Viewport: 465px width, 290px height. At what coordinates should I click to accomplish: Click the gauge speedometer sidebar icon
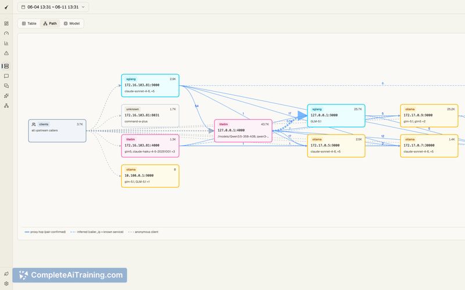(6, 34)
